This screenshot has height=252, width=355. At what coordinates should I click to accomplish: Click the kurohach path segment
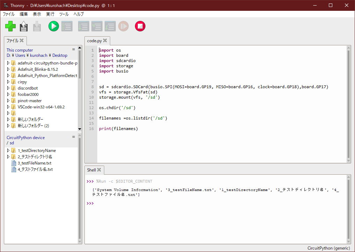39,55
